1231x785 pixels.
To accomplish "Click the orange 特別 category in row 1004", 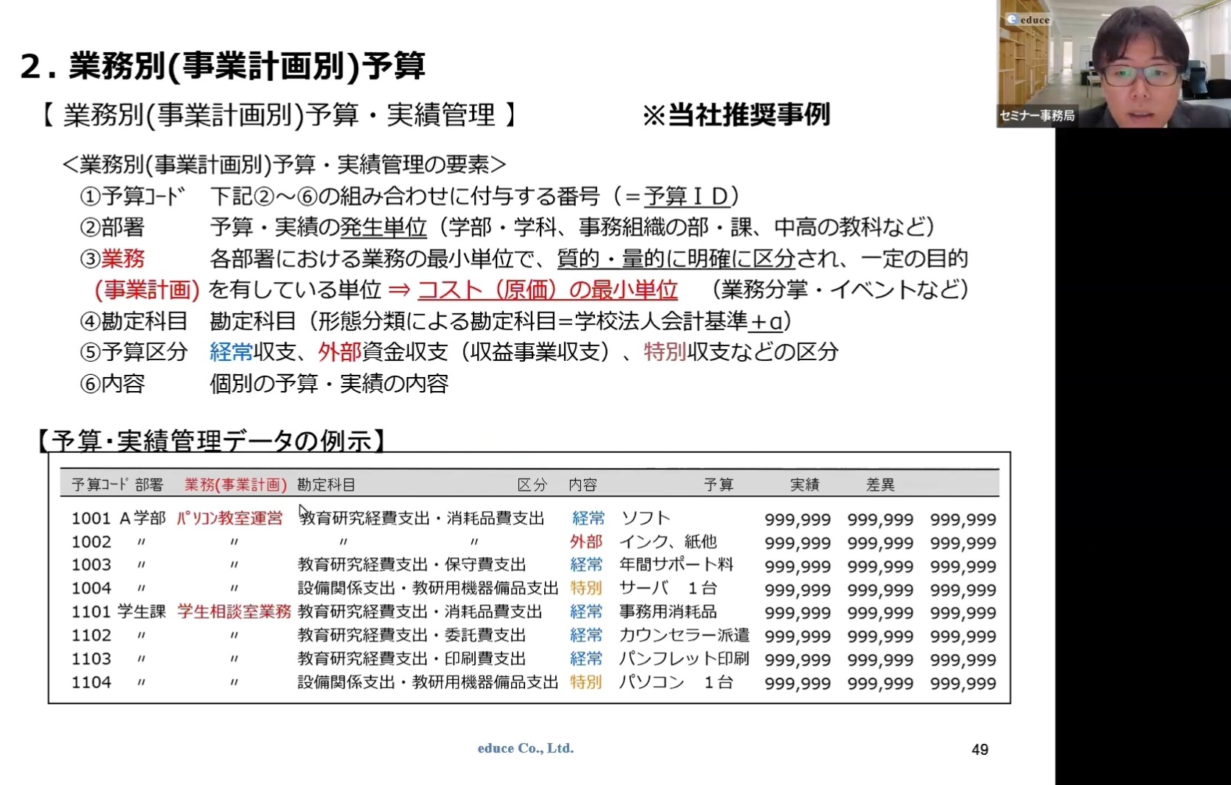I will (x=586, y=589).
